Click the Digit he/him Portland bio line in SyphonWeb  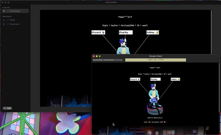pos(125,26)
